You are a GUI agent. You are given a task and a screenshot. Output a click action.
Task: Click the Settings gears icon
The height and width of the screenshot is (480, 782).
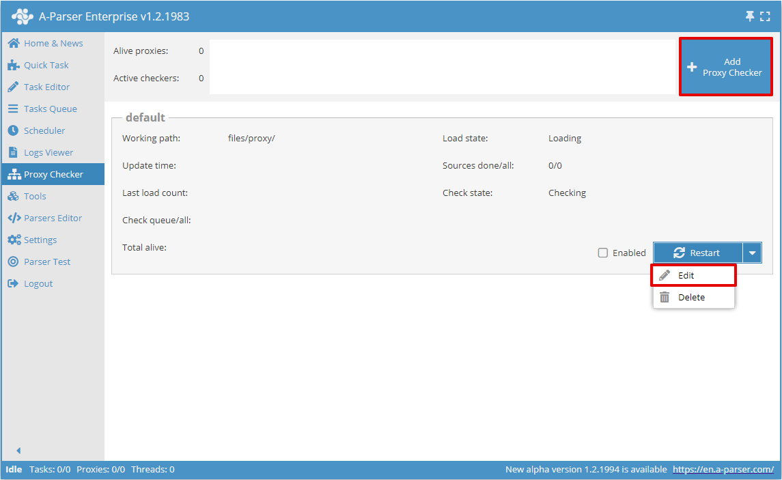(x=13, y=240)
